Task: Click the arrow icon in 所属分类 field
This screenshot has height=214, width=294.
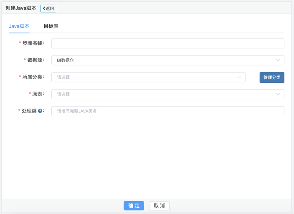Action: 239,77
